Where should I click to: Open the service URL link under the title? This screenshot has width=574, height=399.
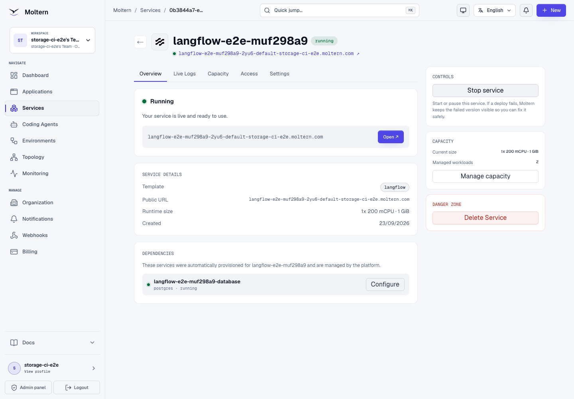(269, 53)
